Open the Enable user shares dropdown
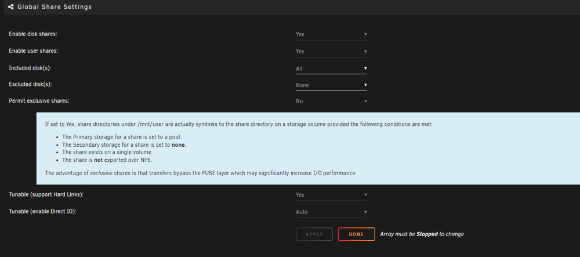Image resolution: width=580 pixels, height=257 pixels. [x=331, y=52]
